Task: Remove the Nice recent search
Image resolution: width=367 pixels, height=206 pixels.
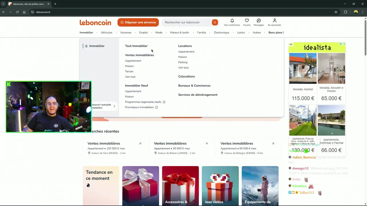Action: point(140,143)
